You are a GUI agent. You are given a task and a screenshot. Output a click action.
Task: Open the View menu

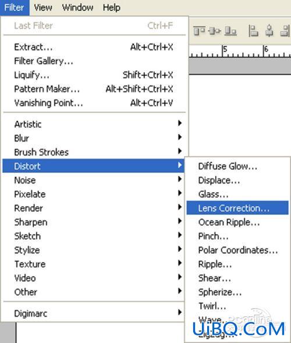(43, 8)
